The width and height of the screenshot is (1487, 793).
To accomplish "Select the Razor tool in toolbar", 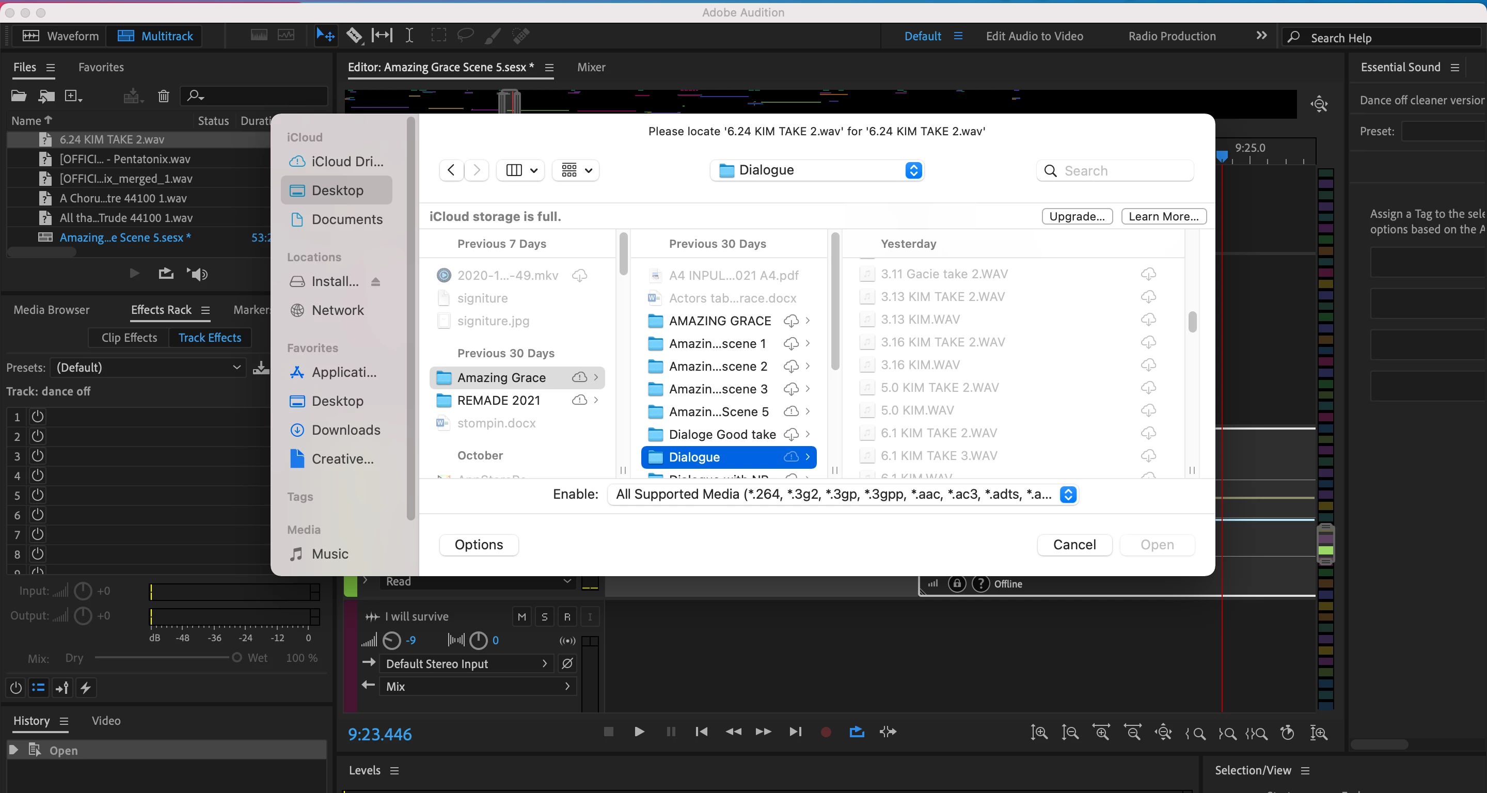I will 354,36.
